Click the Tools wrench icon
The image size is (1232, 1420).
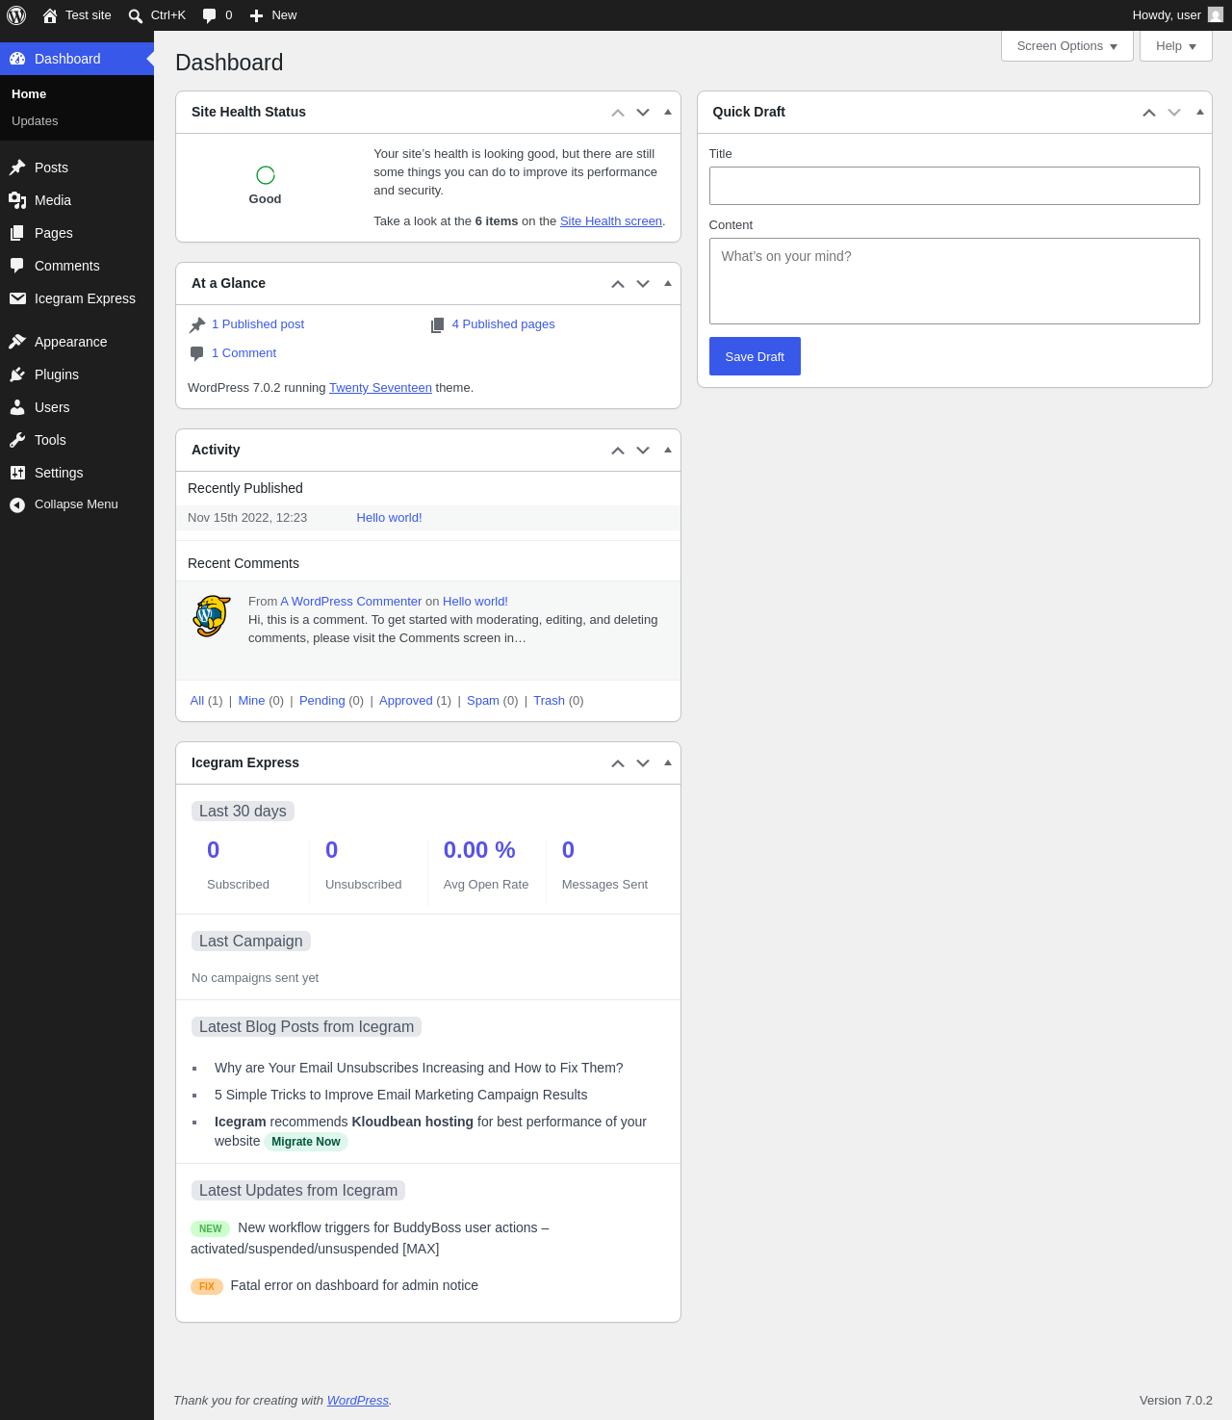pyautogui.click(x=17, y=440)
